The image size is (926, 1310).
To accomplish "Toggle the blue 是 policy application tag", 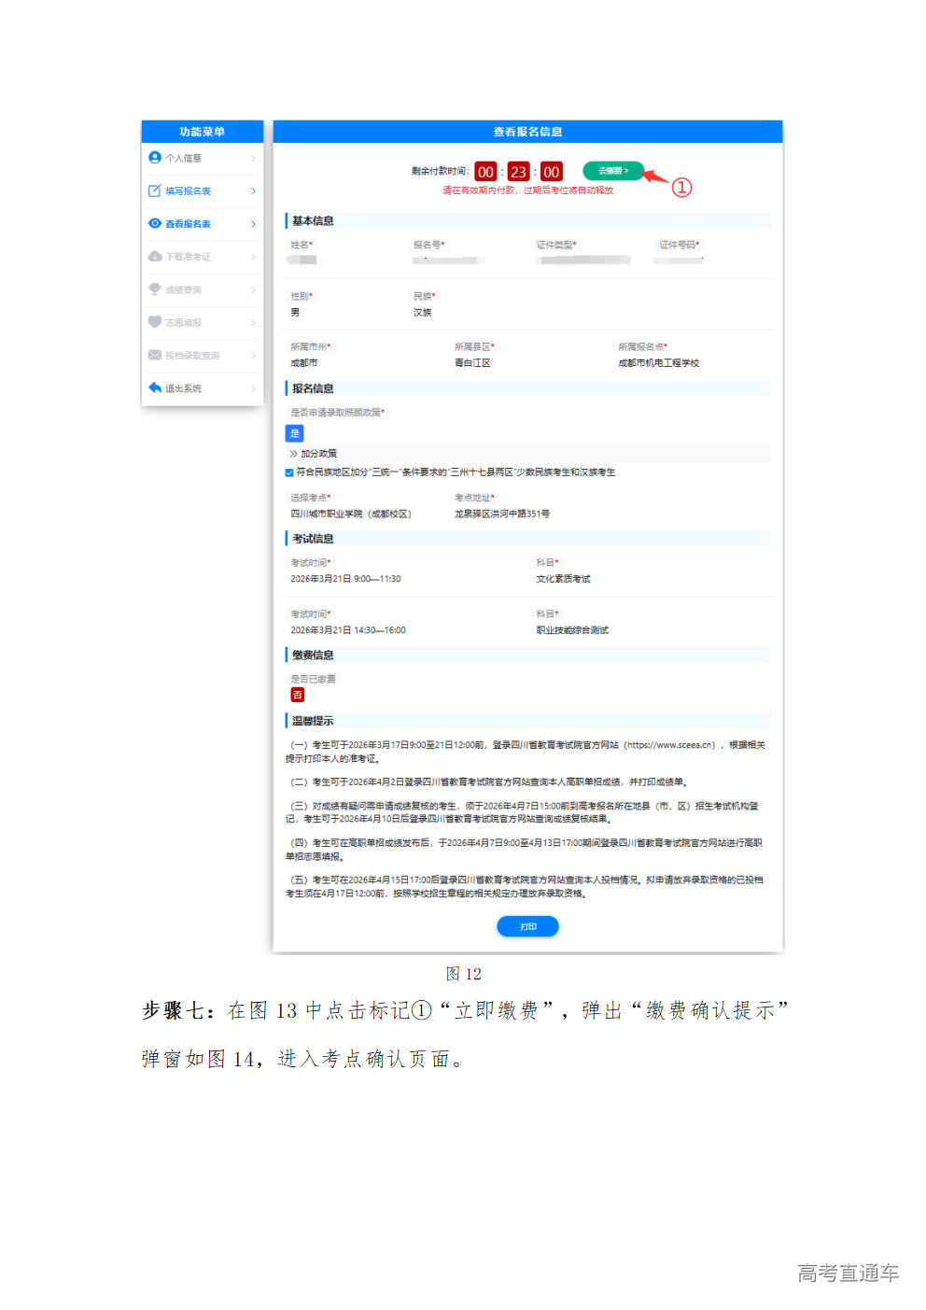I will [x=294, y=433].
